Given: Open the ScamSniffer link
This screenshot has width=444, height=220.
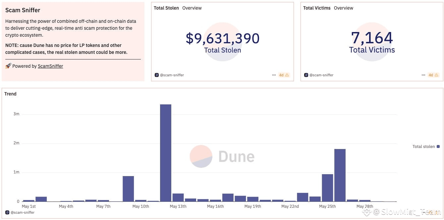Looking at the screenshot, I should 50,66.
